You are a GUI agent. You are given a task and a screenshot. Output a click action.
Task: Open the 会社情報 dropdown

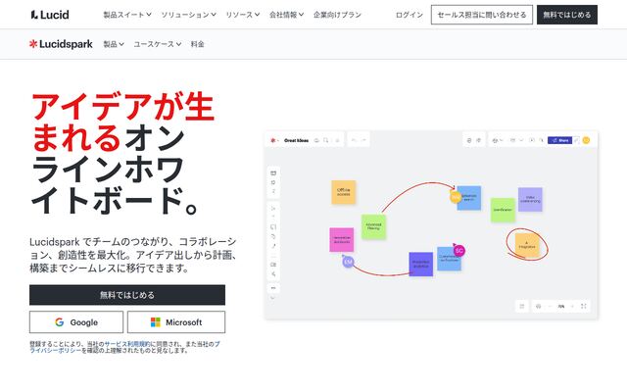point(286,15)
